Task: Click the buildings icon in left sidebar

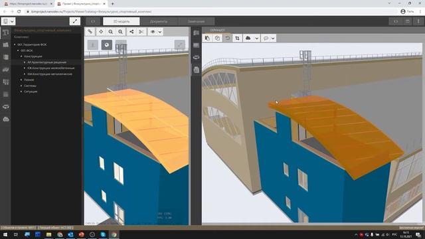Action: pos(6,44)
